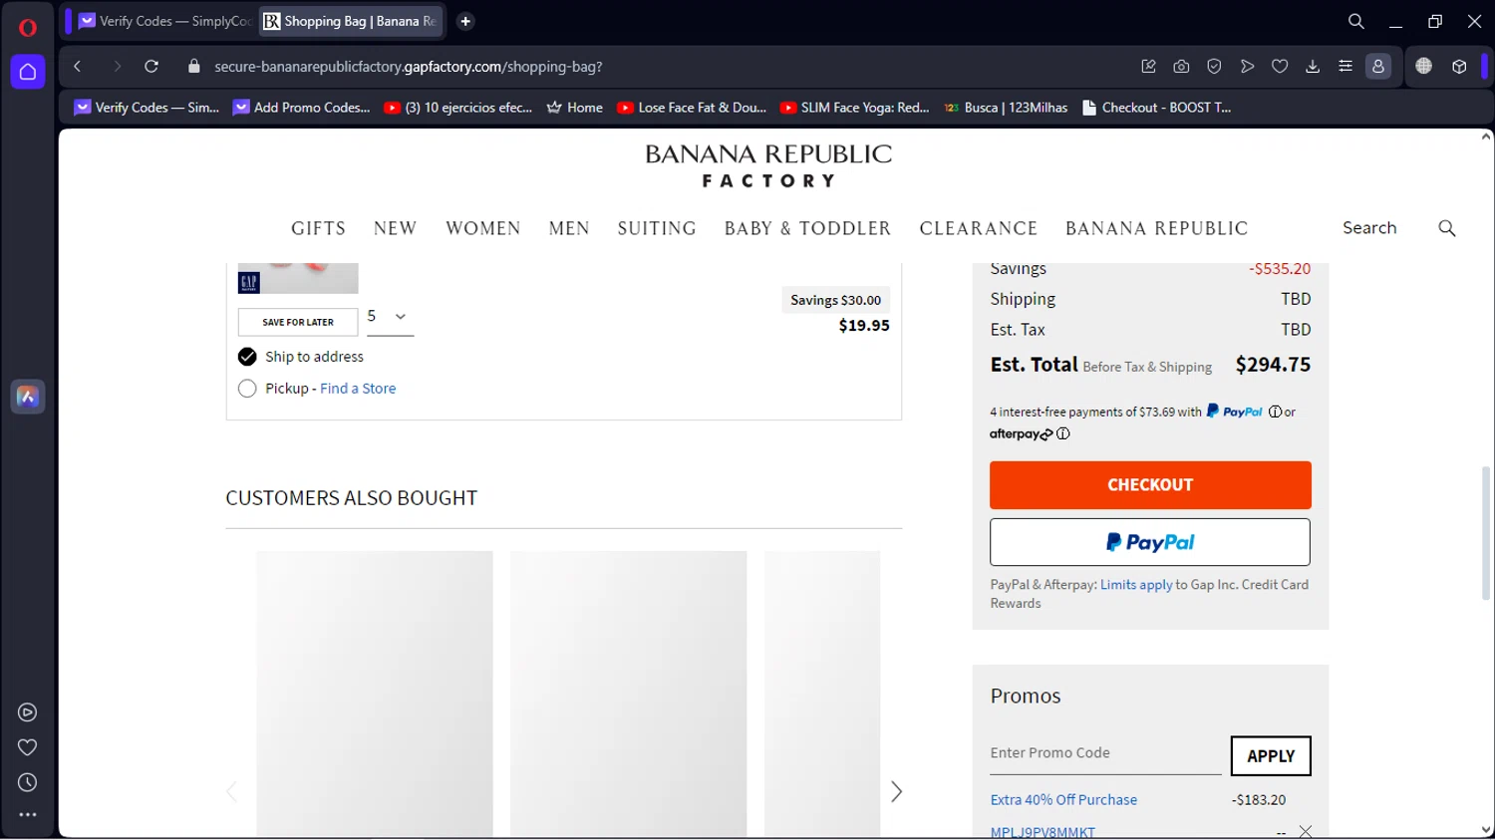Open the BANANA REPUBLIC menu link
1495x840 pixels.
point(1156,228)
